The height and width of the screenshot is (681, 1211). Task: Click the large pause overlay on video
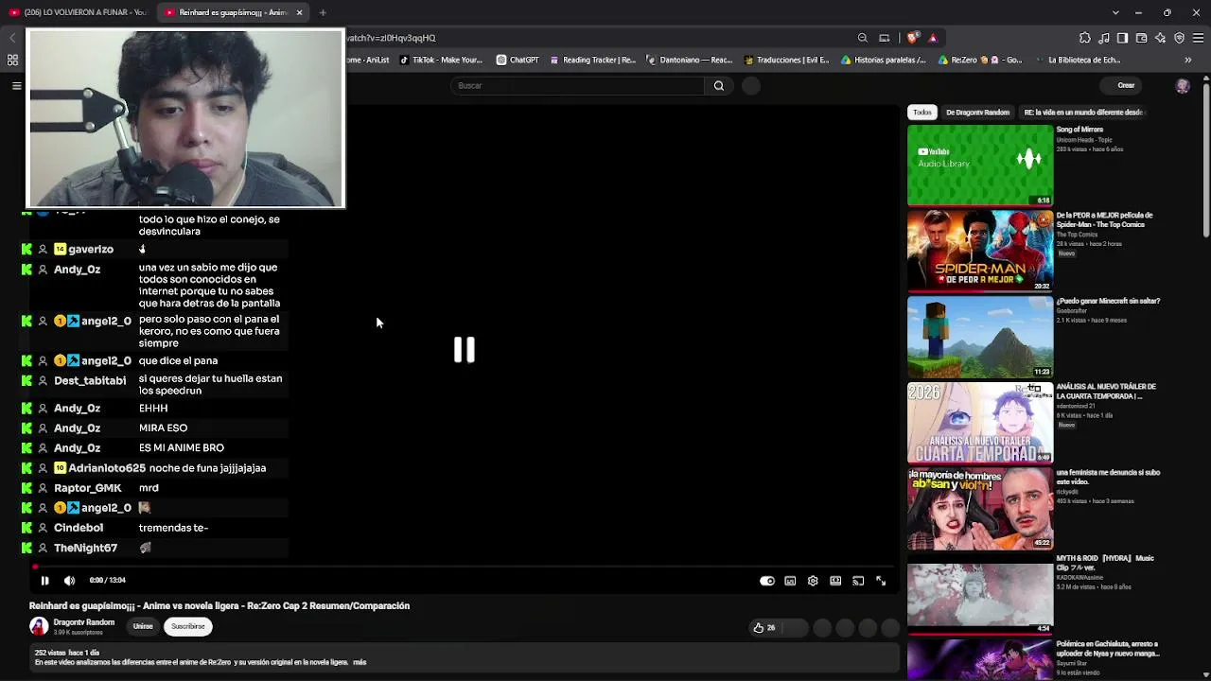pyautogui.click(x=464, y=350)
